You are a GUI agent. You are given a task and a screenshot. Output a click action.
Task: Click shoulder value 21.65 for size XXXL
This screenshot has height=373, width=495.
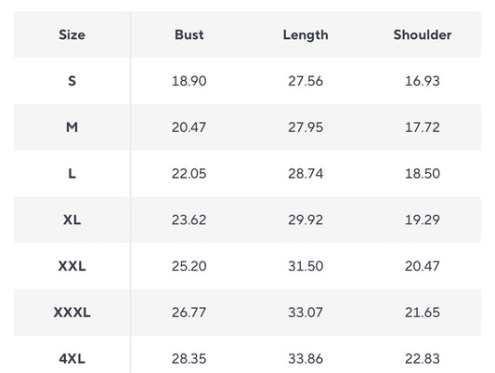(423, 313)
